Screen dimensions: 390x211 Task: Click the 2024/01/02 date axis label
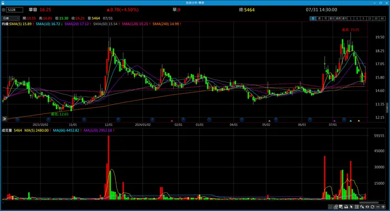tap(143, 125)
